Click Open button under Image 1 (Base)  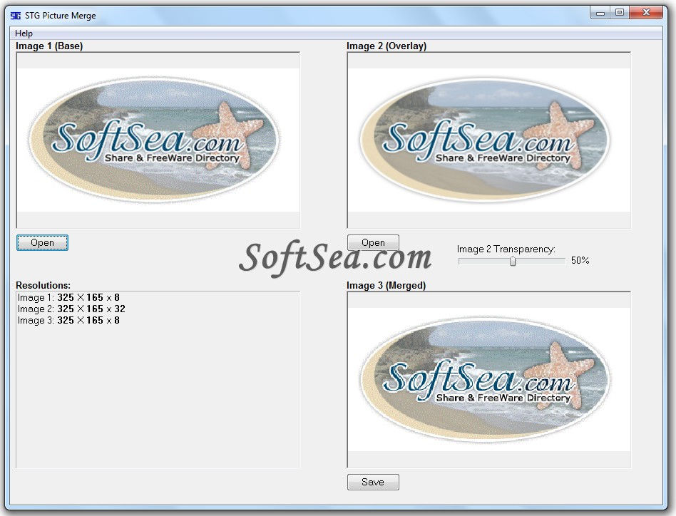pyautogui.click(x=42, y=242)
